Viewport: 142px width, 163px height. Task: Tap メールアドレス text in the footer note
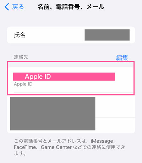(x=64, y=141)
